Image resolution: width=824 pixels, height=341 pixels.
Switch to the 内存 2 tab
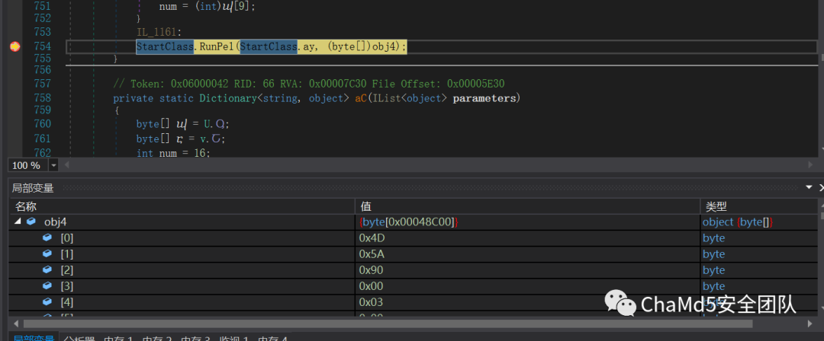[x=156, y=339]
